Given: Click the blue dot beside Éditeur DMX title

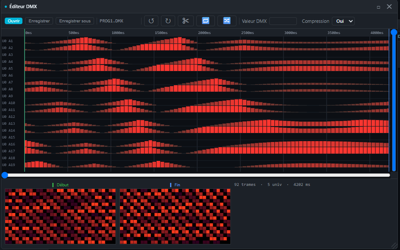Looking at the screenshot, I should pyautogui.click(x=6, y=6).
